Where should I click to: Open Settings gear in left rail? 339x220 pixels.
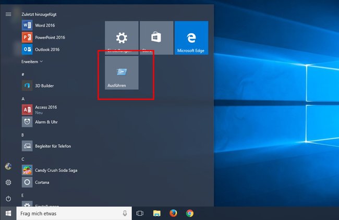point(8,182)
